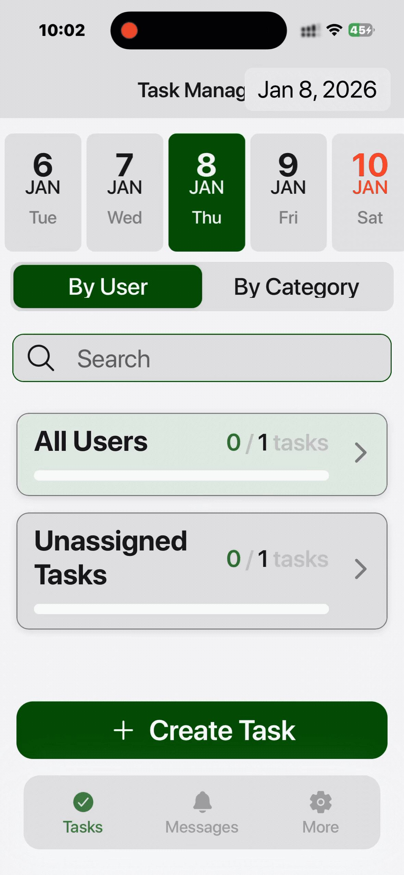
Task: Select the Friday 9 Jan date card
Action: [288, 192]
